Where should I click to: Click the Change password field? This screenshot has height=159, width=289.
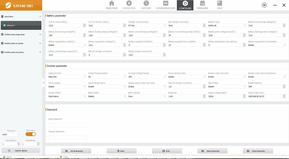point(68,138)
